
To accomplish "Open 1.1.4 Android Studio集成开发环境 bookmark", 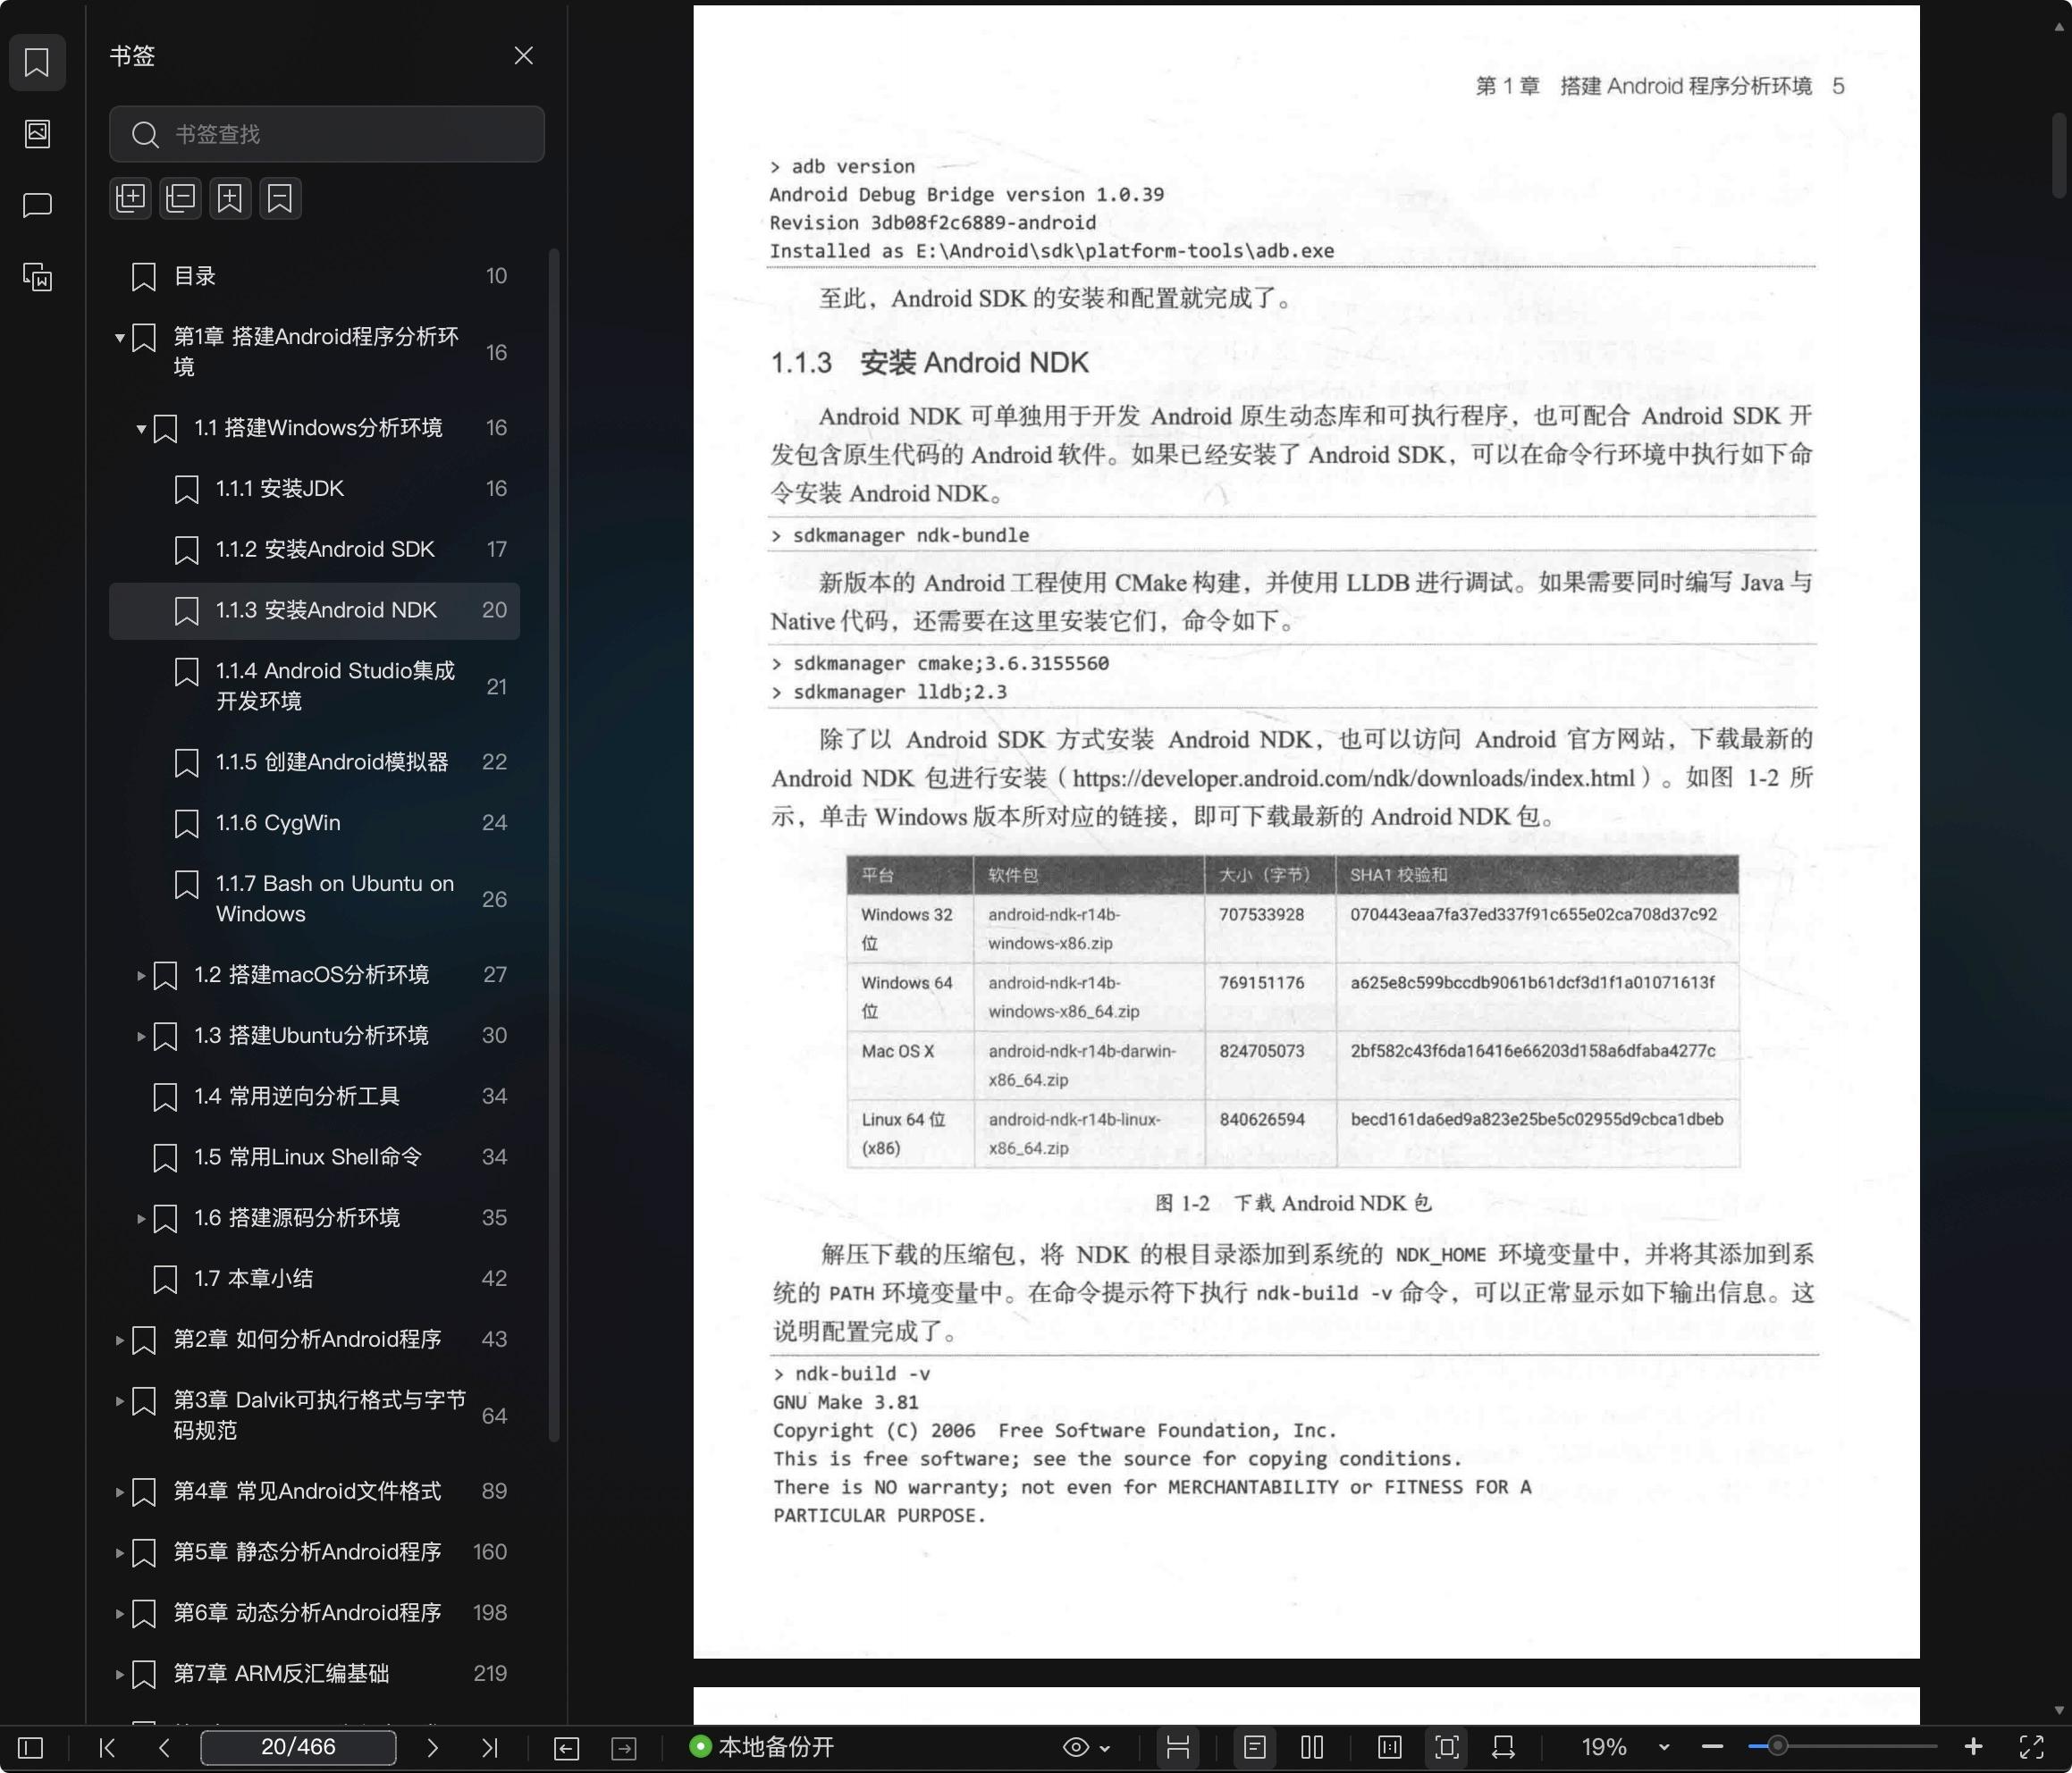I will click(x=315, y=686).
